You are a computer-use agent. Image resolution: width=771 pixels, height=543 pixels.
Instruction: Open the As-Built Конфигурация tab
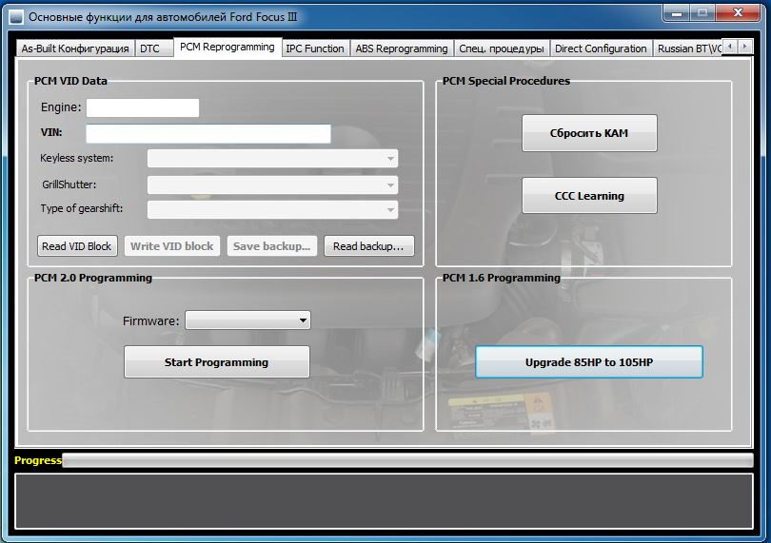point(75,48)
